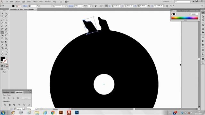Open the File menu
The width and height of the screenshot is (205, 115).
click(7, 2)
